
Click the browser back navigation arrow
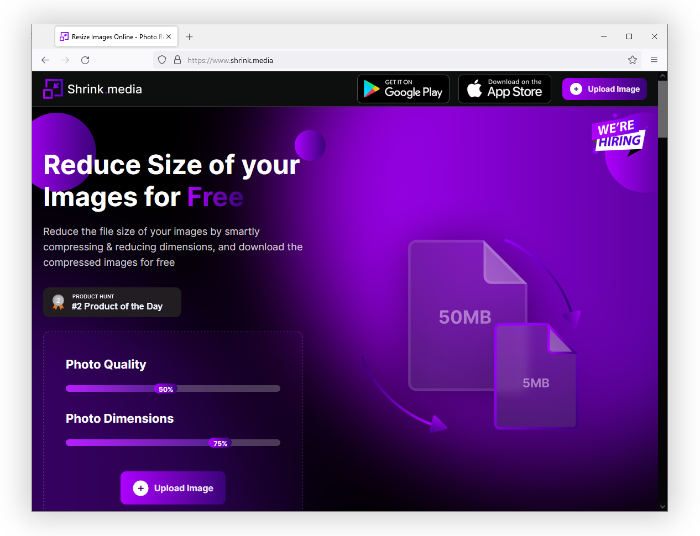pos(45,60)
